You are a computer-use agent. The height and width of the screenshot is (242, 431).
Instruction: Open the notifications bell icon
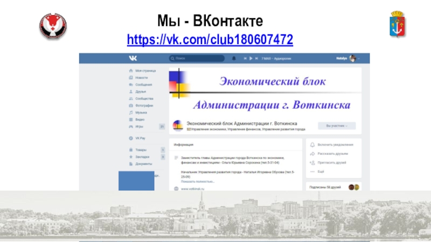(x=234, y=58)
